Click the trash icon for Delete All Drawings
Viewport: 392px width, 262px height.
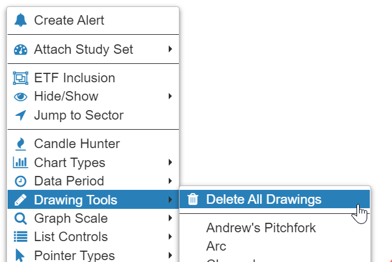coord(193,200)
